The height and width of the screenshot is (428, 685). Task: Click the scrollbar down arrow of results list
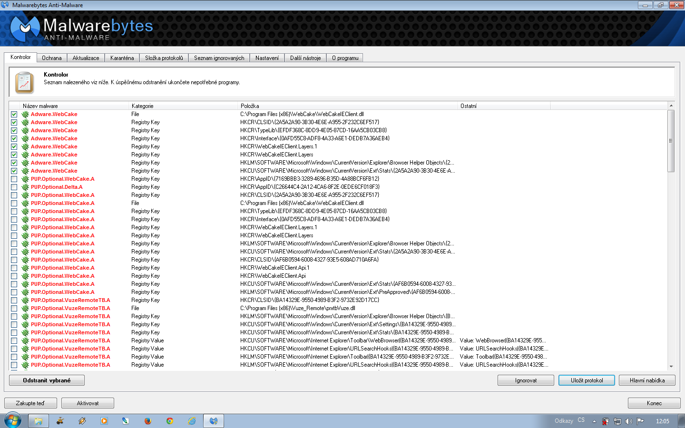[671, 366]
